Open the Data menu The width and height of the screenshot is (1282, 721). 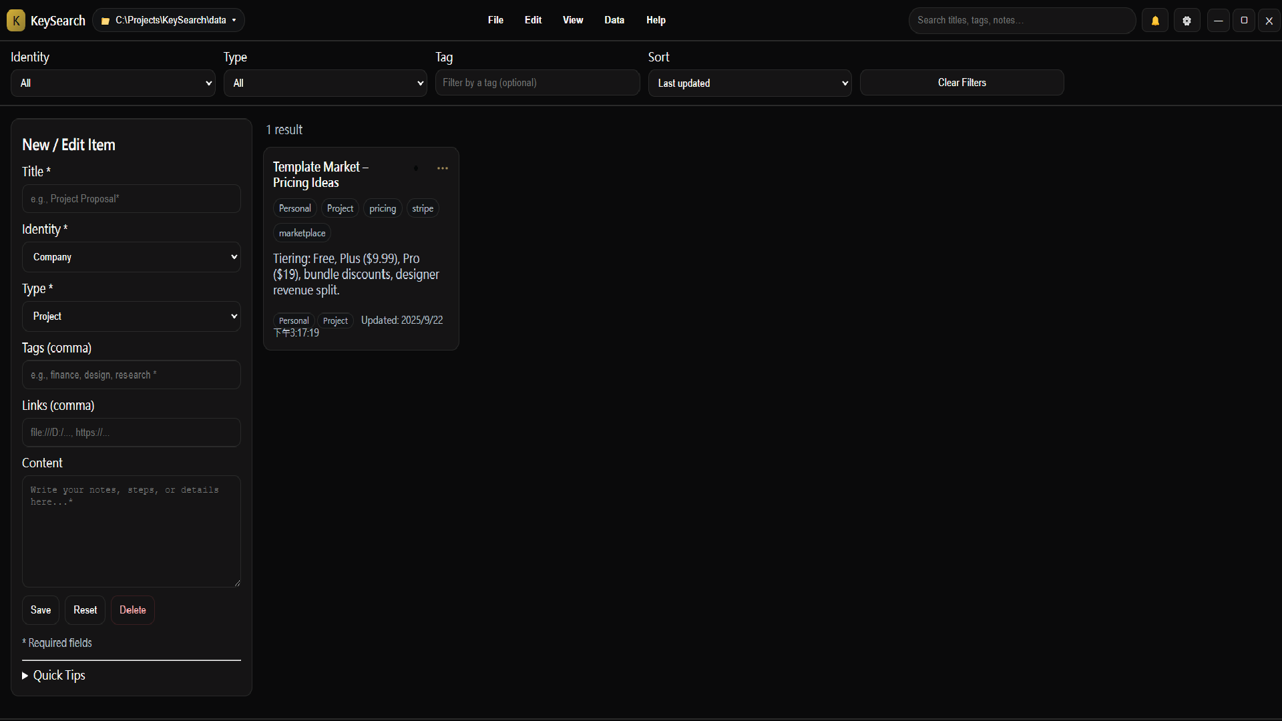614,20
